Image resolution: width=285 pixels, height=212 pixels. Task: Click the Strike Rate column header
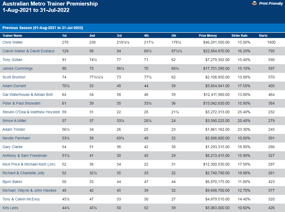click(239, 36)
